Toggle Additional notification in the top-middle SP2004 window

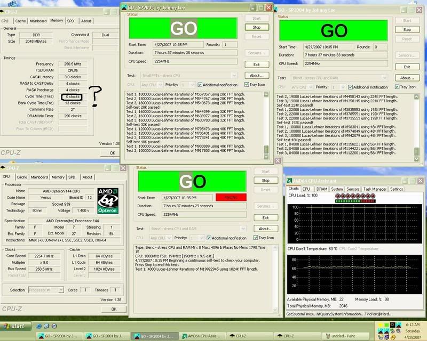pos(201,84)
